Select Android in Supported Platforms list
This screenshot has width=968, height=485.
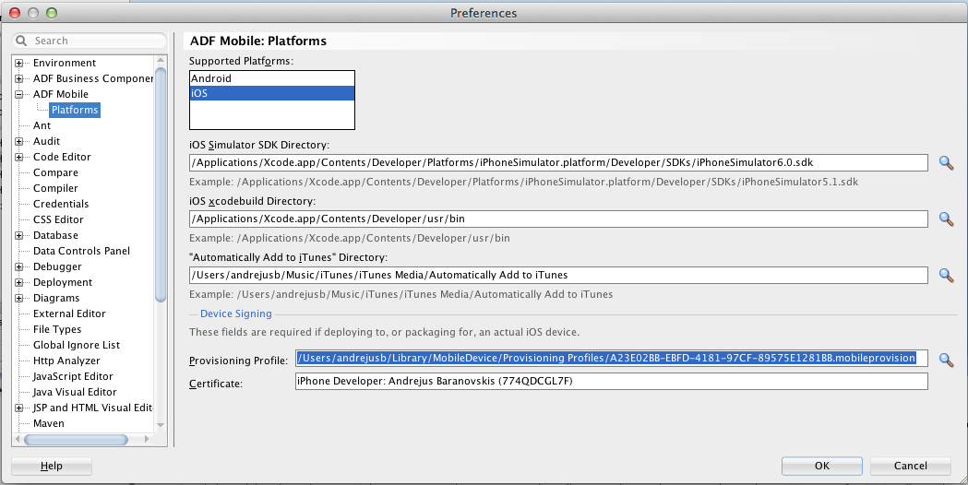(271, 78)
